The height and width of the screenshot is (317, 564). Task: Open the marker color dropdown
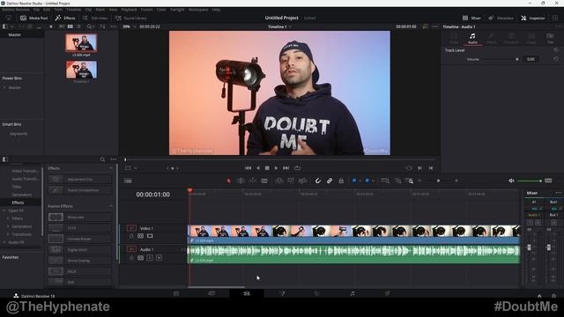tap(373, 181)
